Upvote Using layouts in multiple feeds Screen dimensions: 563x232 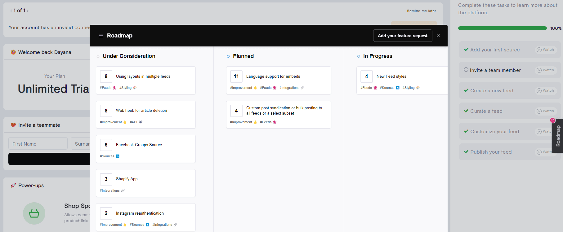coord(106,76)
